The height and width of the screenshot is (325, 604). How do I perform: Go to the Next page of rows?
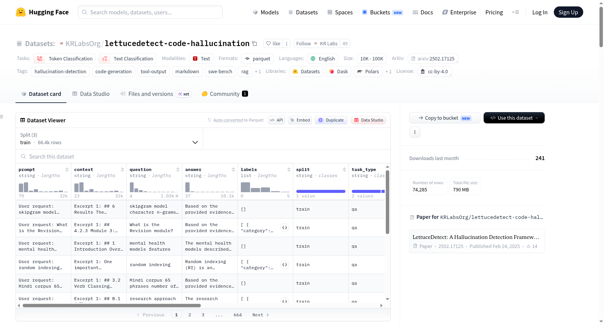(x=260, y=315)
